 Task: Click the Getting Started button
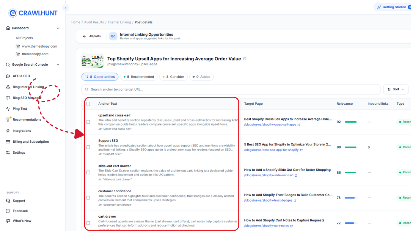pyautogui.click(x=393, y=7)
